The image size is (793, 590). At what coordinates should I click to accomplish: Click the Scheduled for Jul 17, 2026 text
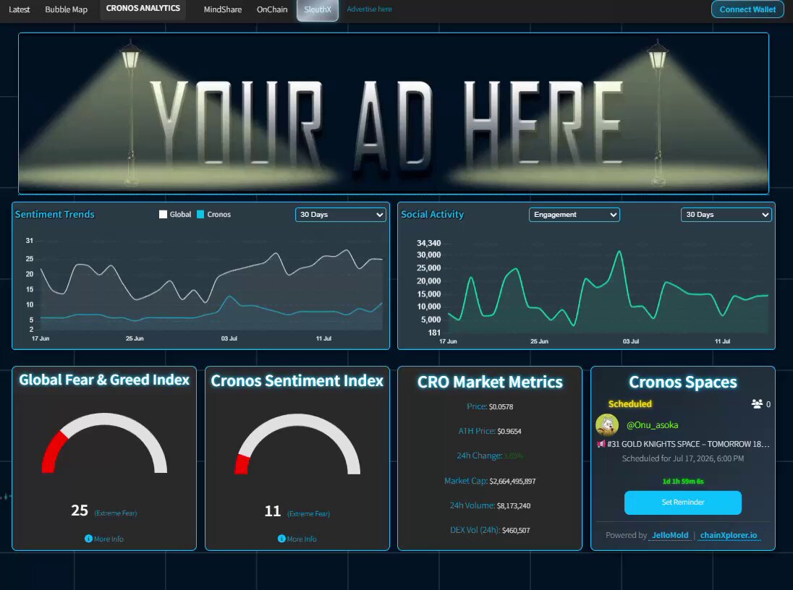pos(683,458)
